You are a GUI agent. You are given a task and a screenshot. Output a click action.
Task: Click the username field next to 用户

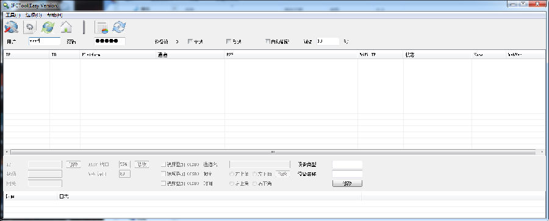click(45, 41)
